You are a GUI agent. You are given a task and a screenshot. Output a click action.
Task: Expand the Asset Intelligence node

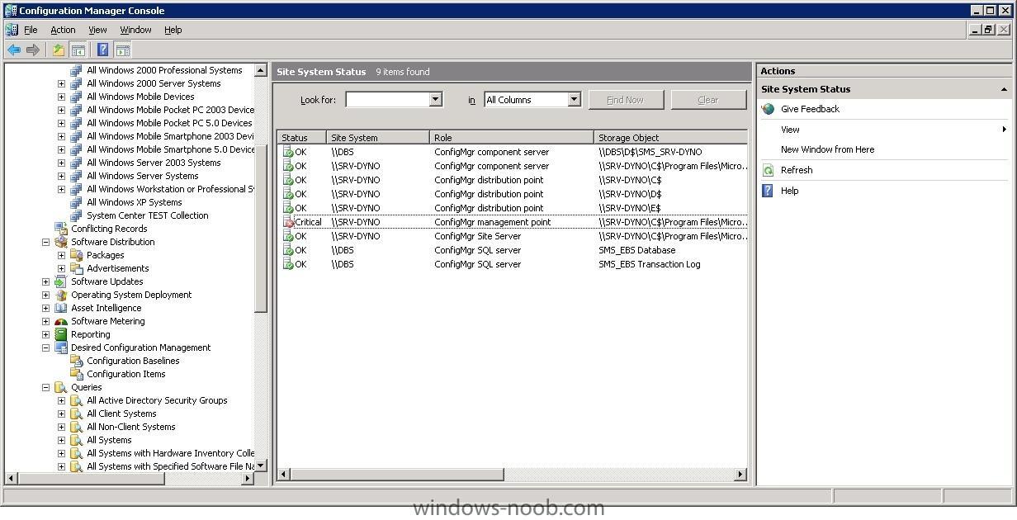45,308
